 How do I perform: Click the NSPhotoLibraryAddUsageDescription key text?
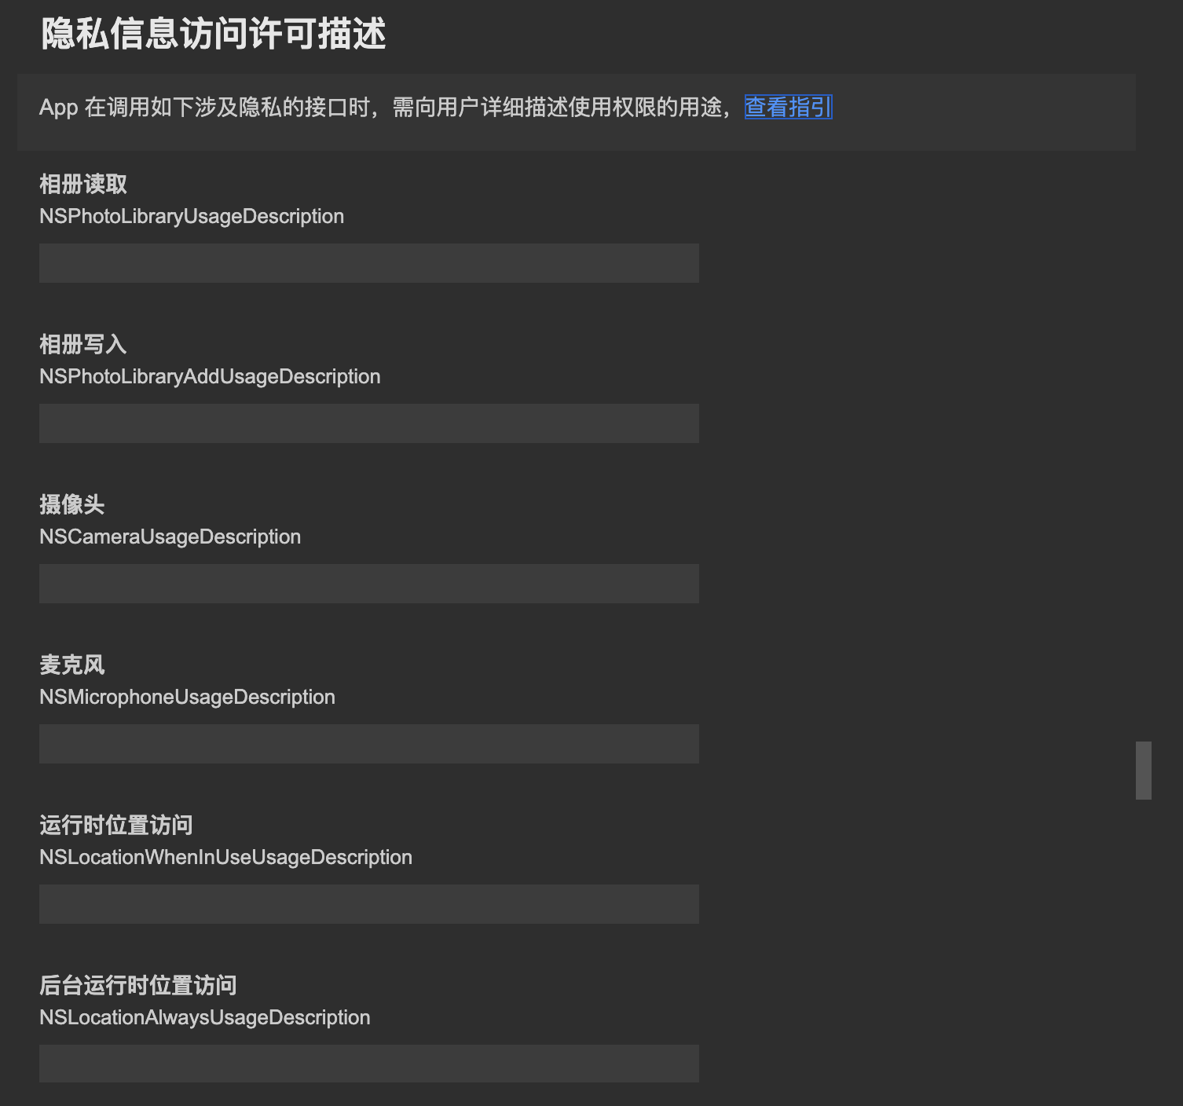coord(210,377)
